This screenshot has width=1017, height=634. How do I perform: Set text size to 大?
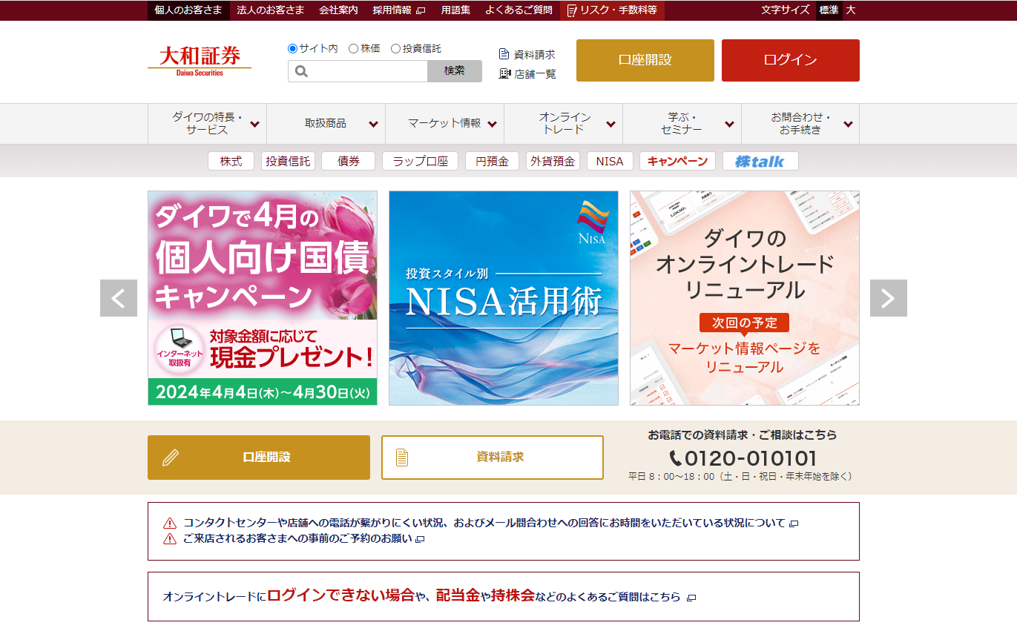(850, 10)
